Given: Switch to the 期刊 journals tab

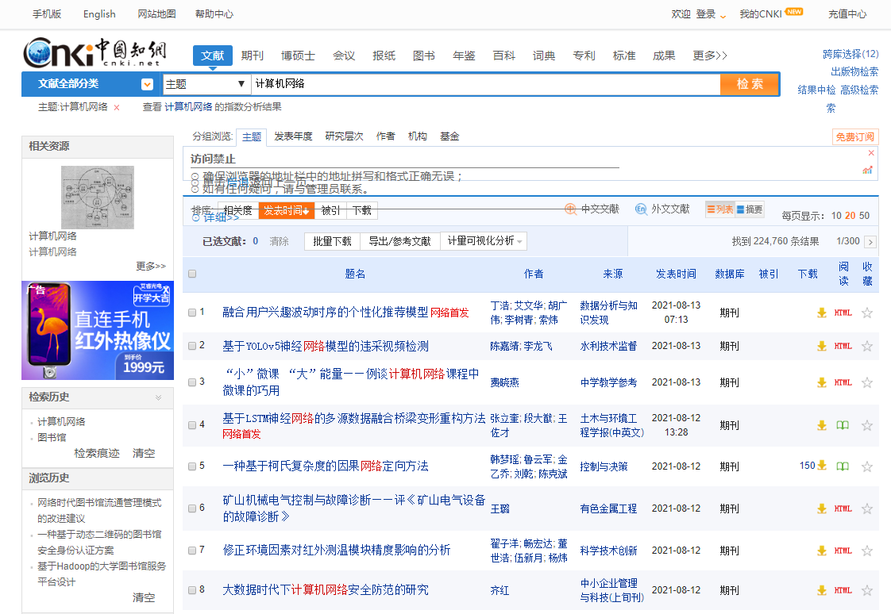Looking at the screenshot, I should (253, 56).
